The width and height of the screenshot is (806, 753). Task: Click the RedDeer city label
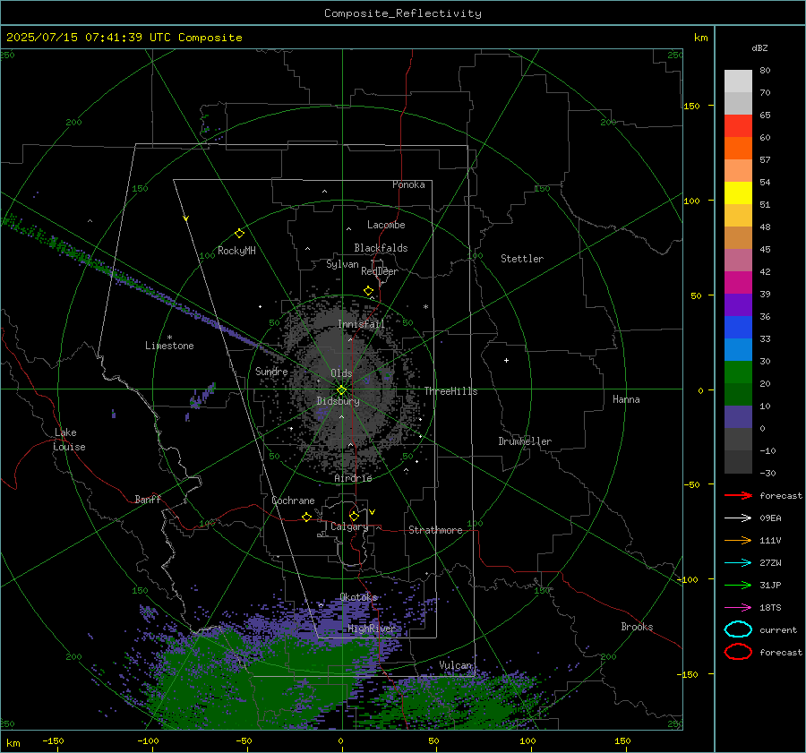380,271
